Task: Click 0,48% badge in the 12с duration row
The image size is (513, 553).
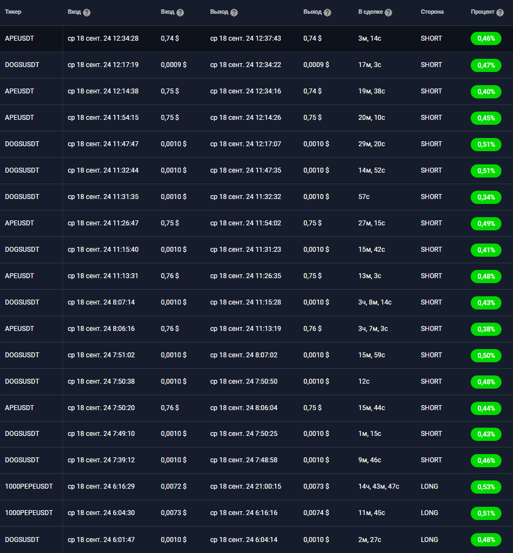Action: [486, 382]
